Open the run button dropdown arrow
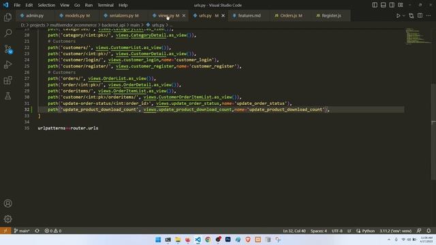Image resolution: width=436 pixels, height=245 pixels. (x=404, y=16)
